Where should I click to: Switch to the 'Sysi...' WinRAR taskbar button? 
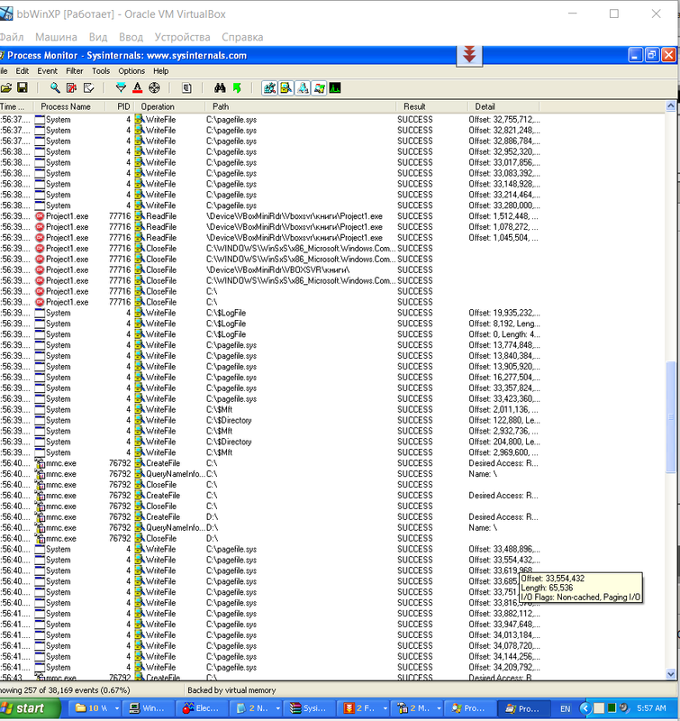tap(309, 708)
